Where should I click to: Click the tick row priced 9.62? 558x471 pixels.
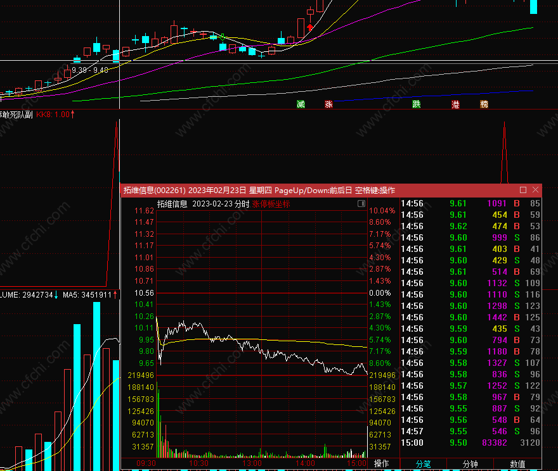(470, 226)
